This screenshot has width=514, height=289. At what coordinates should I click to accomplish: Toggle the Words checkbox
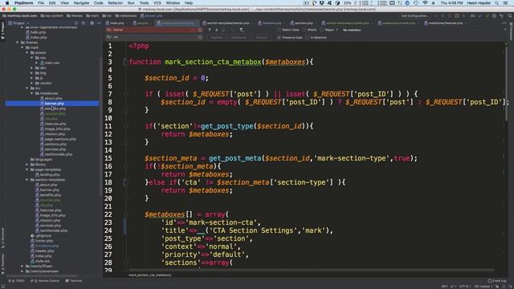(x=304, y=30)
